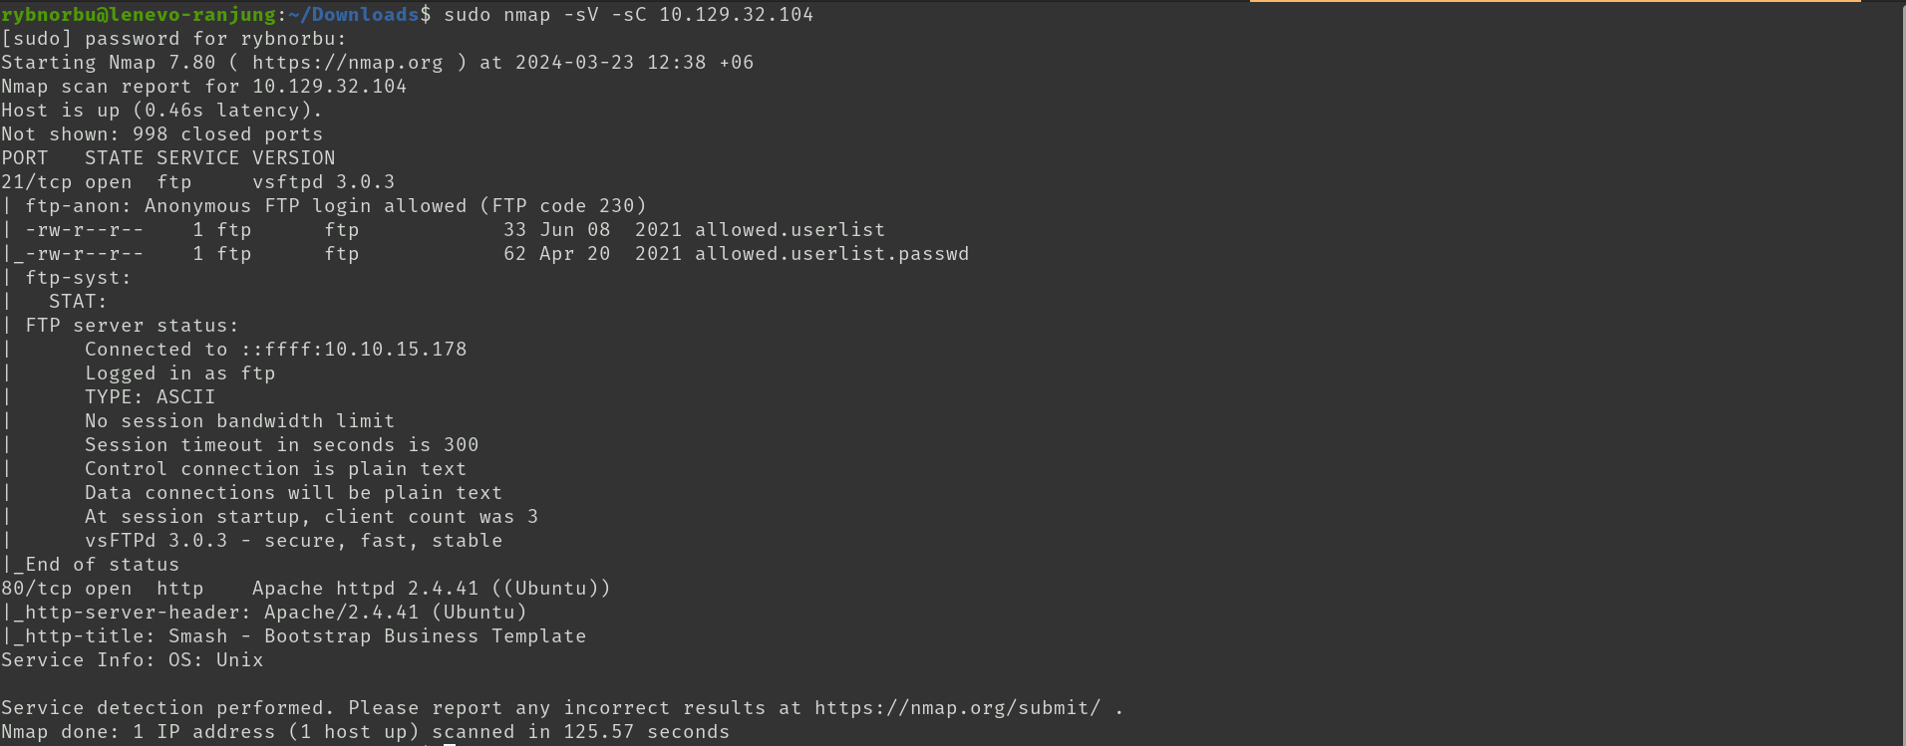Click the 21/tcp open port entry
The image size is (1906, 746).
point(66,182)
